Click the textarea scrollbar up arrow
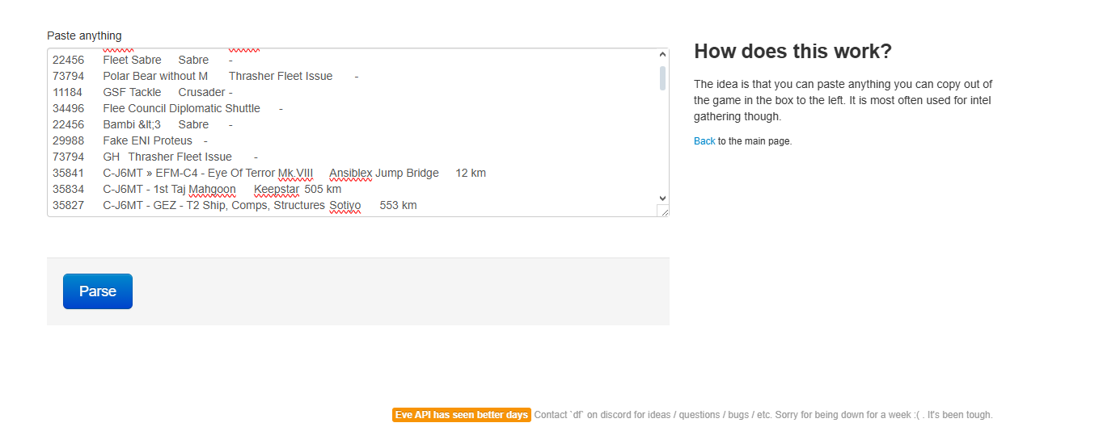This screenshot has width=1099, height=448. [662, 55]
